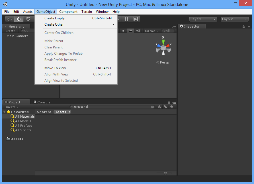Open the Project panel options menu

tap(174, 103)
